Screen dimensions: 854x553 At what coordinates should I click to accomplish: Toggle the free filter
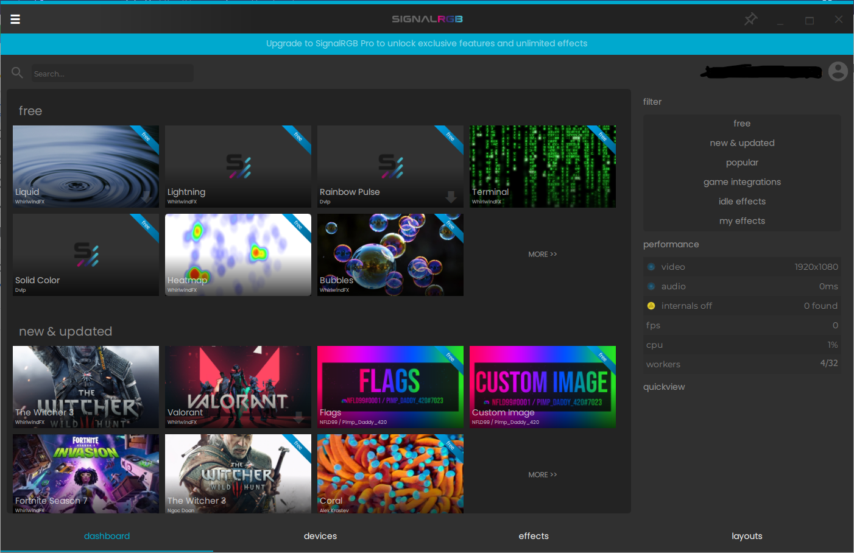point(742,123)
